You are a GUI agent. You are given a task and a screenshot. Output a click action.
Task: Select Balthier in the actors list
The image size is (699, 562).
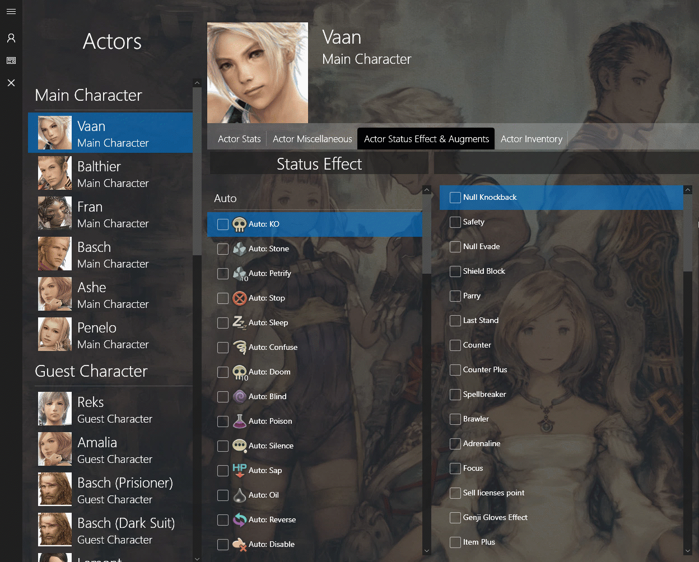(x=110, y=174)
